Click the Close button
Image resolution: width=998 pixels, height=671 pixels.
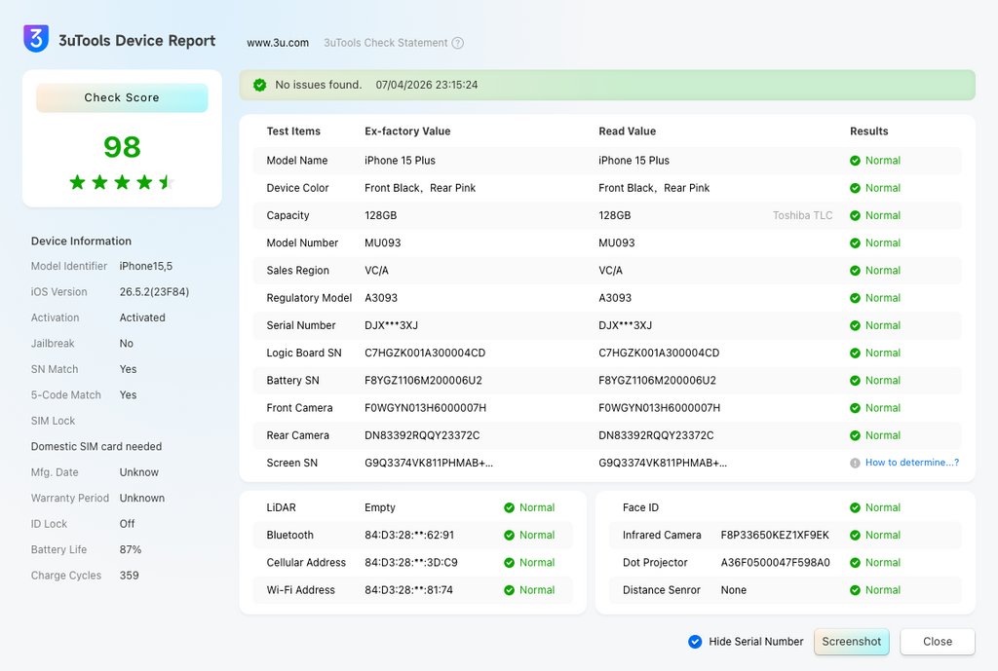pyautogui.click(x=937, y=642)
